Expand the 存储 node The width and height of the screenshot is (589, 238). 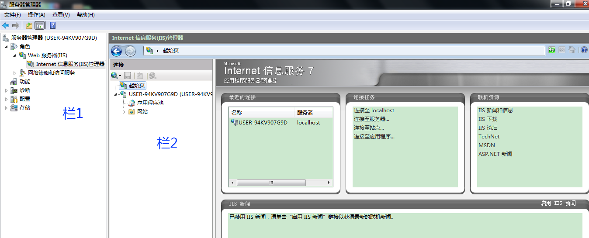click(x=6, y=108)
